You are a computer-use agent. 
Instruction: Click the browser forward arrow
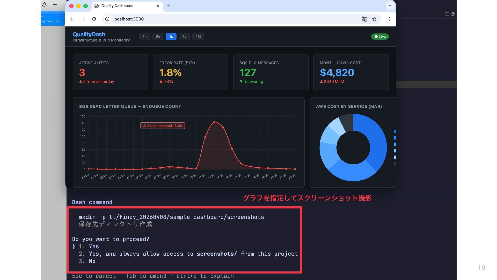83,19
